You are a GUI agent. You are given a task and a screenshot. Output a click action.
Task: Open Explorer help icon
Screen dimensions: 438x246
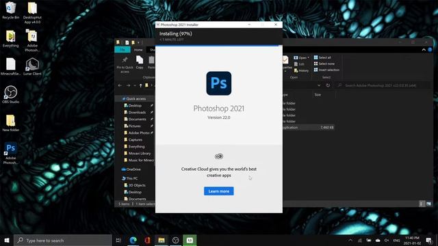pos(430,50)
